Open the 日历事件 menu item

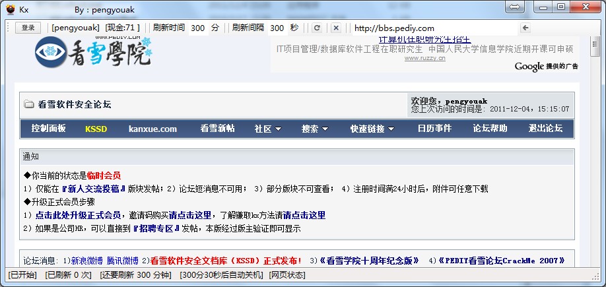point(435,129)
